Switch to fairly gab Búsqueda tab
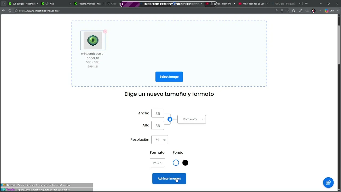341x192 pixels. pos(286,4)
